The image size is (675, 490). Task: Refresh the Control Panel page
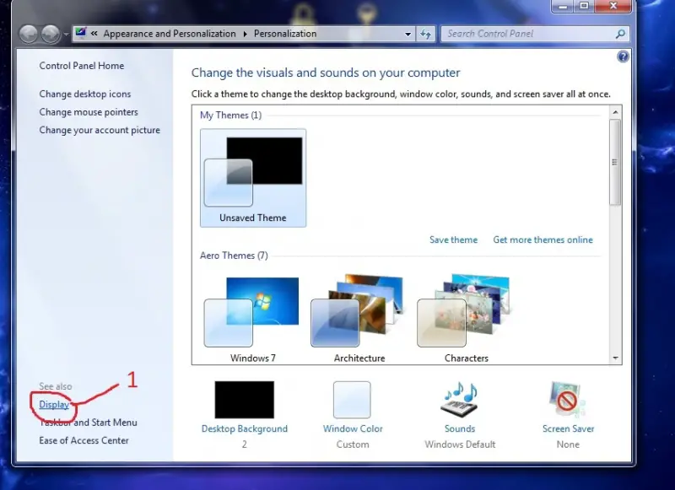(x=426, y=34)
